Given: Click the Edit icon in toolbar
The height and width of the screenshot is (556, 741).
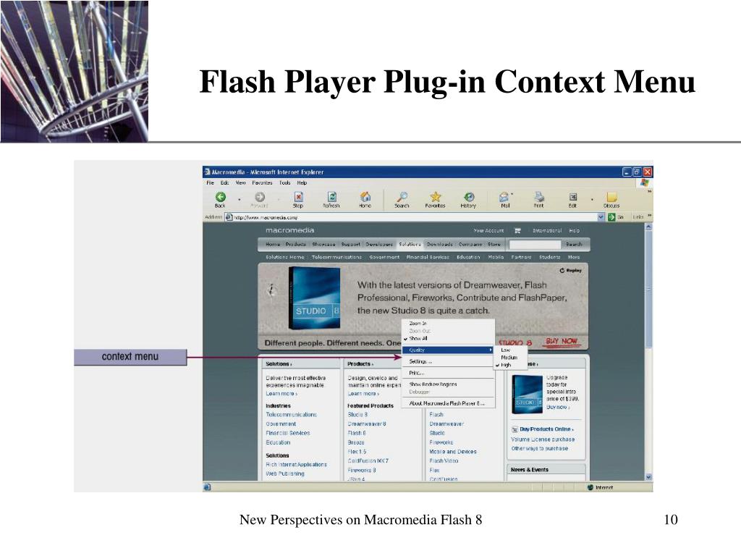Looking at the screenshot, I should (573, 197).
